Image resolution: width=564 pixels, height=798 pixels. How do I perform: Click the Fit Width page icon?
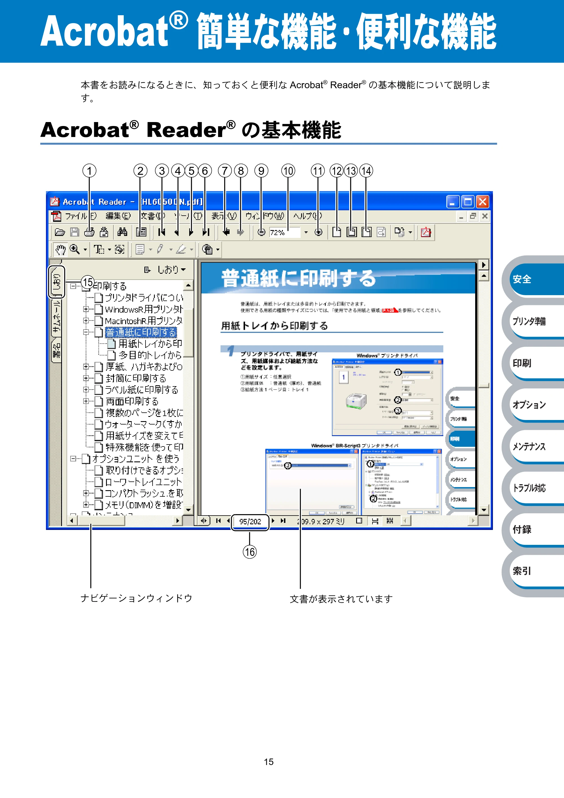(x=366, y=232)
